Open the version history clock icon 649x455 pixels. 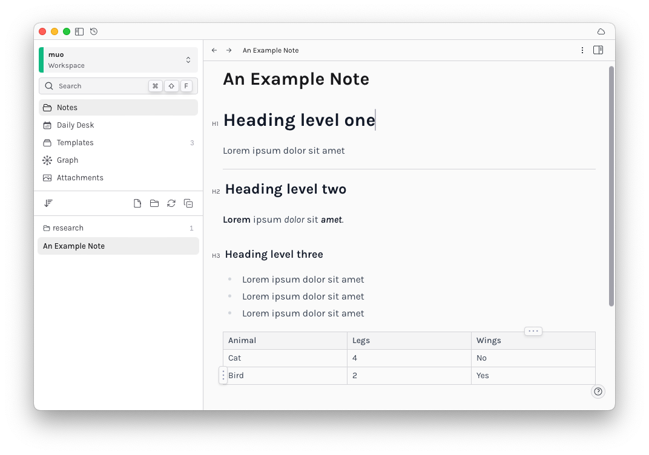point(94,31)
